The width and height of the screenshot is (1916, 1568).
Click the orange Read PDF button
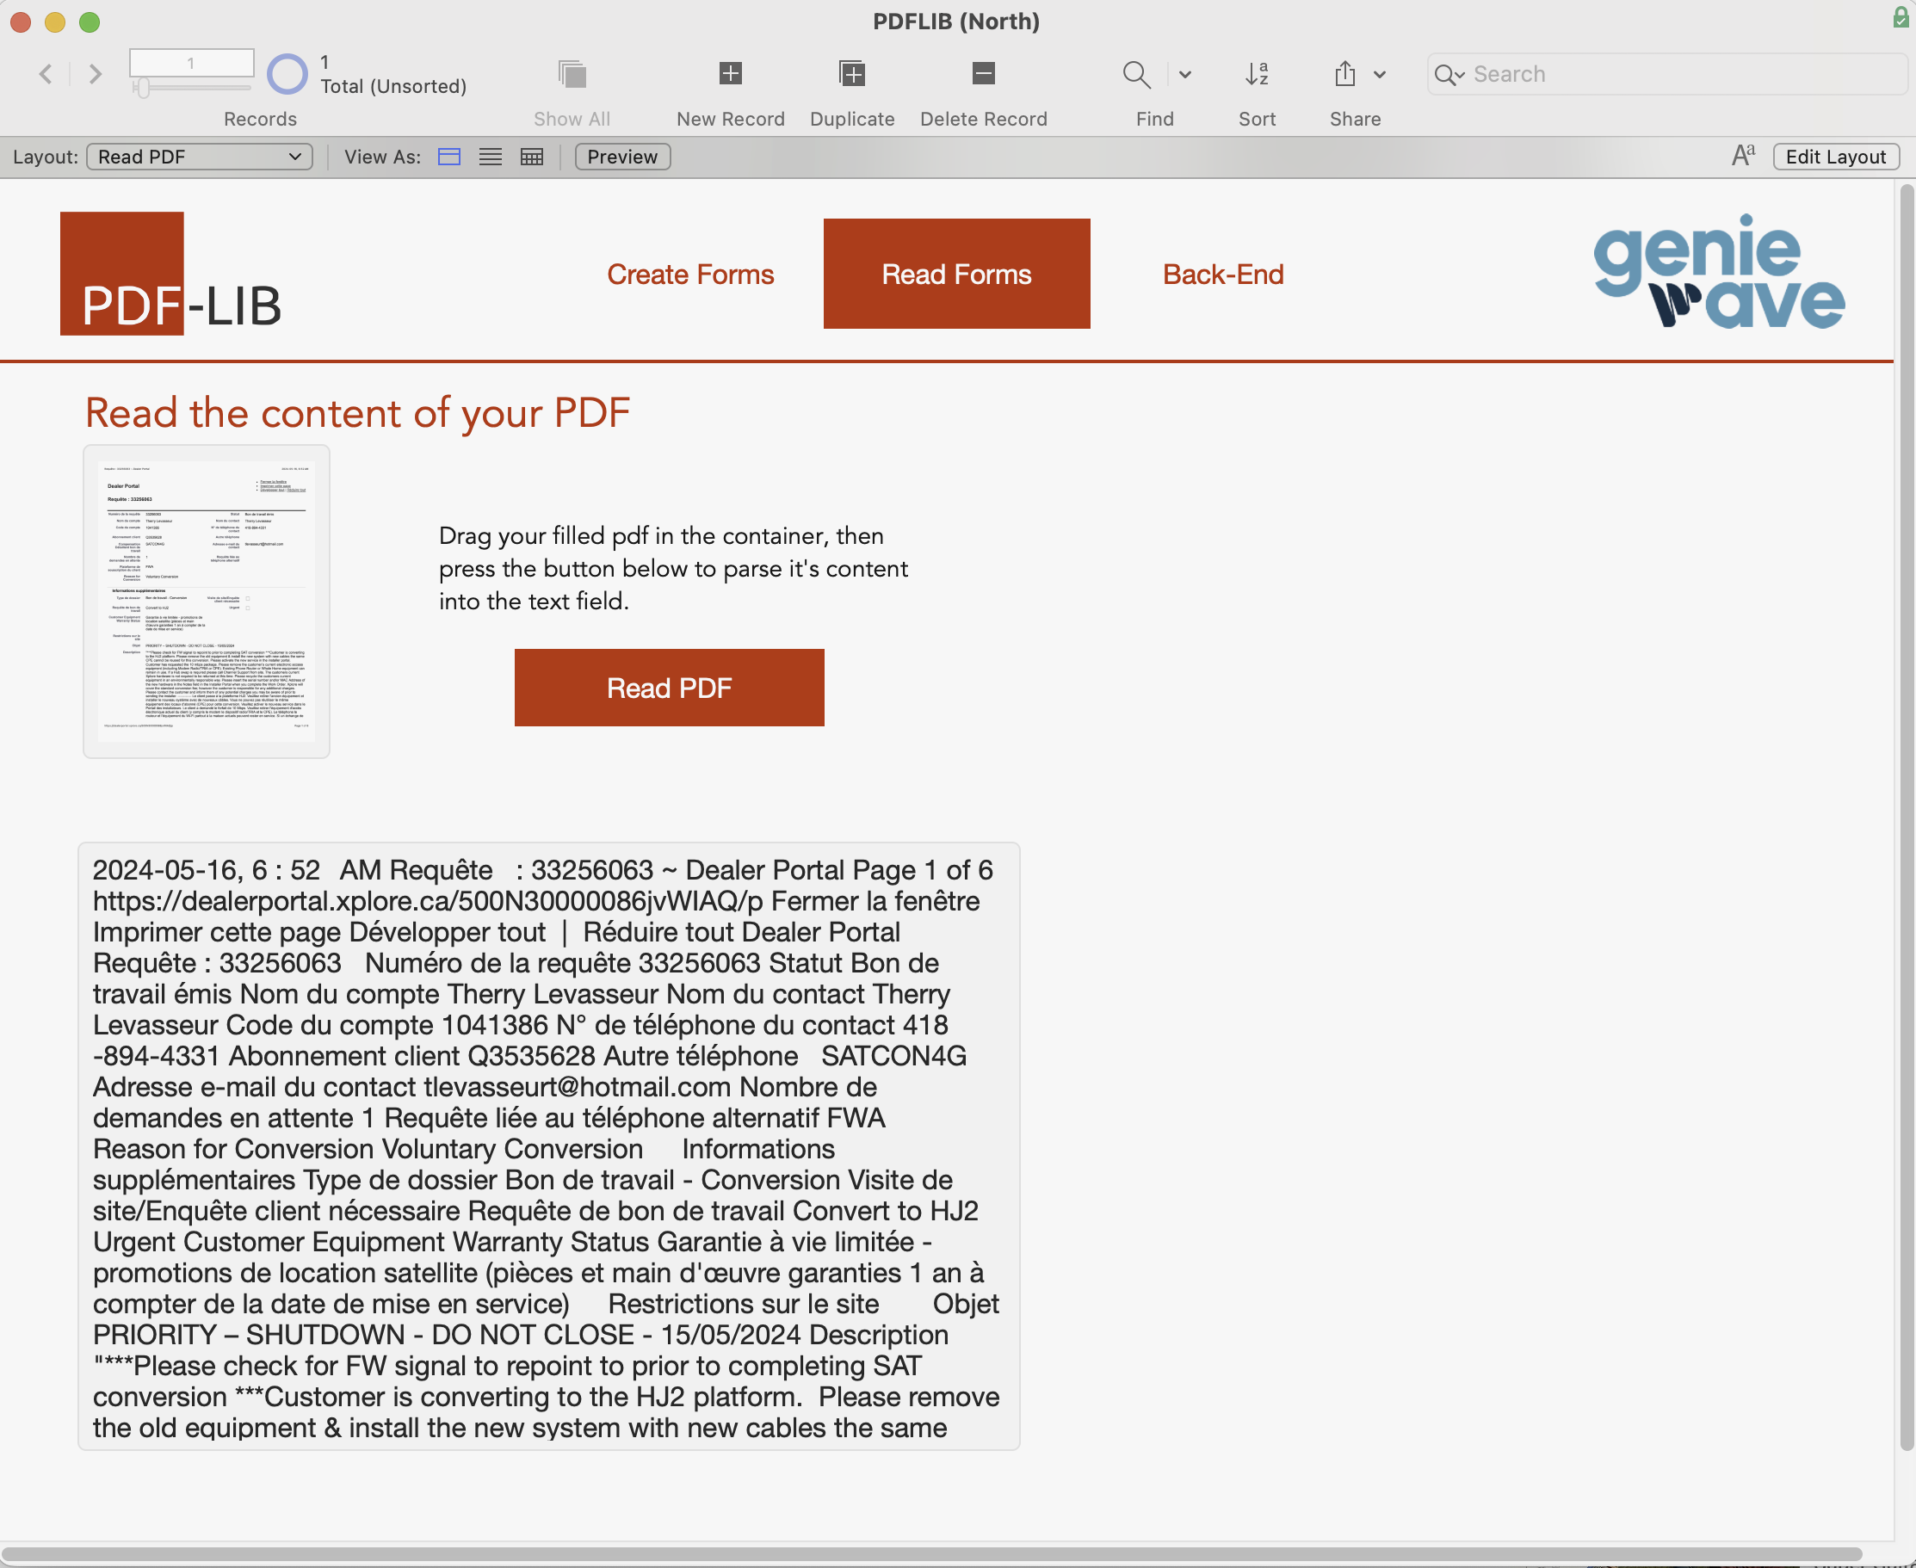(x=670, y=688)
